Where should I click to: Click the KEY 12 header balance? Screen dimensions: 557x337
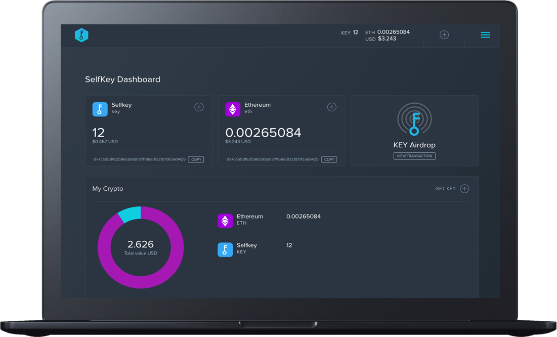point(350,32)
